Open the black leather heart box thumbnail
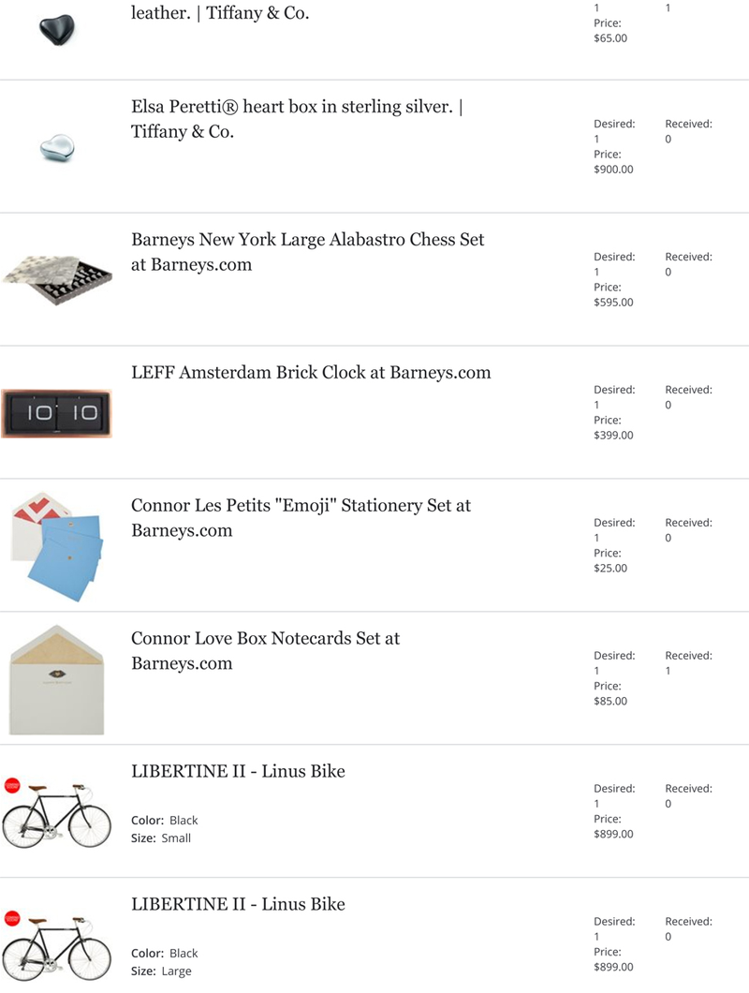This screenshot has width=749, height=993. [57, 30]
